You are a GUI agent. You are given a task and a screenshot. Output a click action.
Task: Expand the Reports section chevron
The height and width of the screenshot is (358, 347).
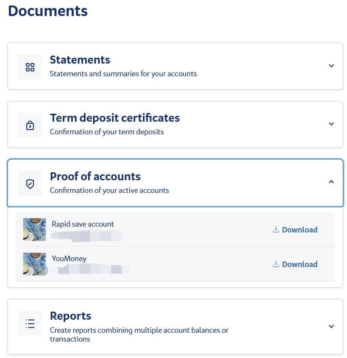coord(331,326)
